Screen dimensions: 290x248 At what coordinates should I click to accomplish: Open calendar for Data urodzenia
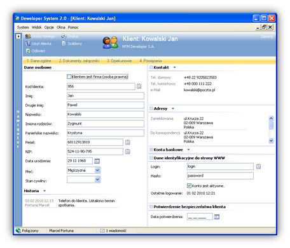97,161
